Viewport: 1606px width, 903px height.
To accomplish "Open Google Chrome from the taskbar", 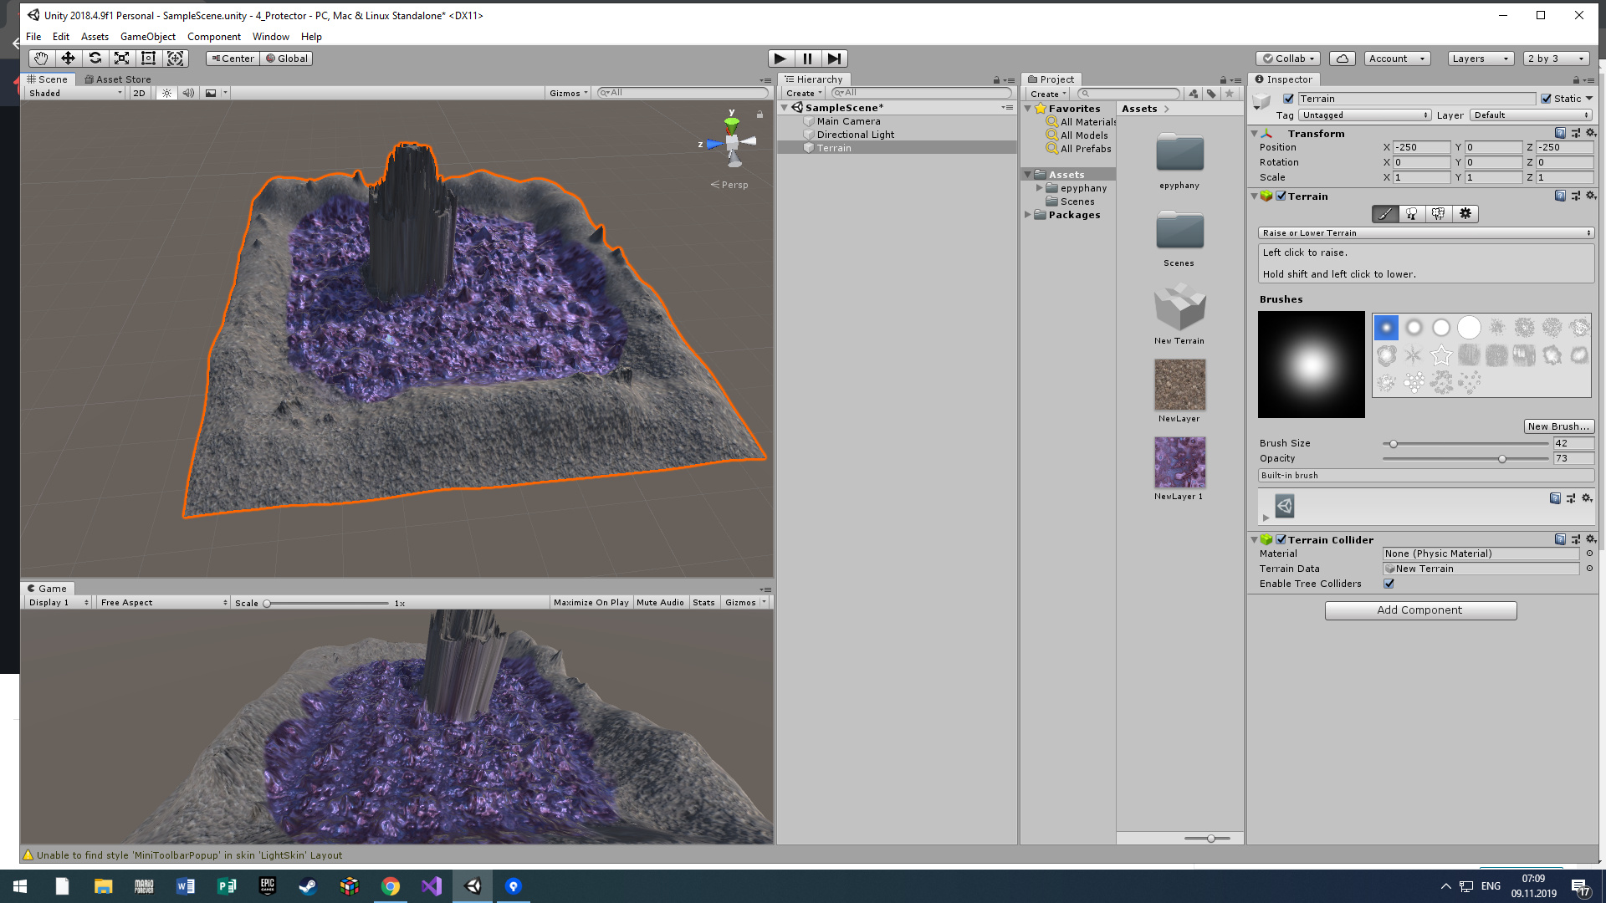I will 391,885.
